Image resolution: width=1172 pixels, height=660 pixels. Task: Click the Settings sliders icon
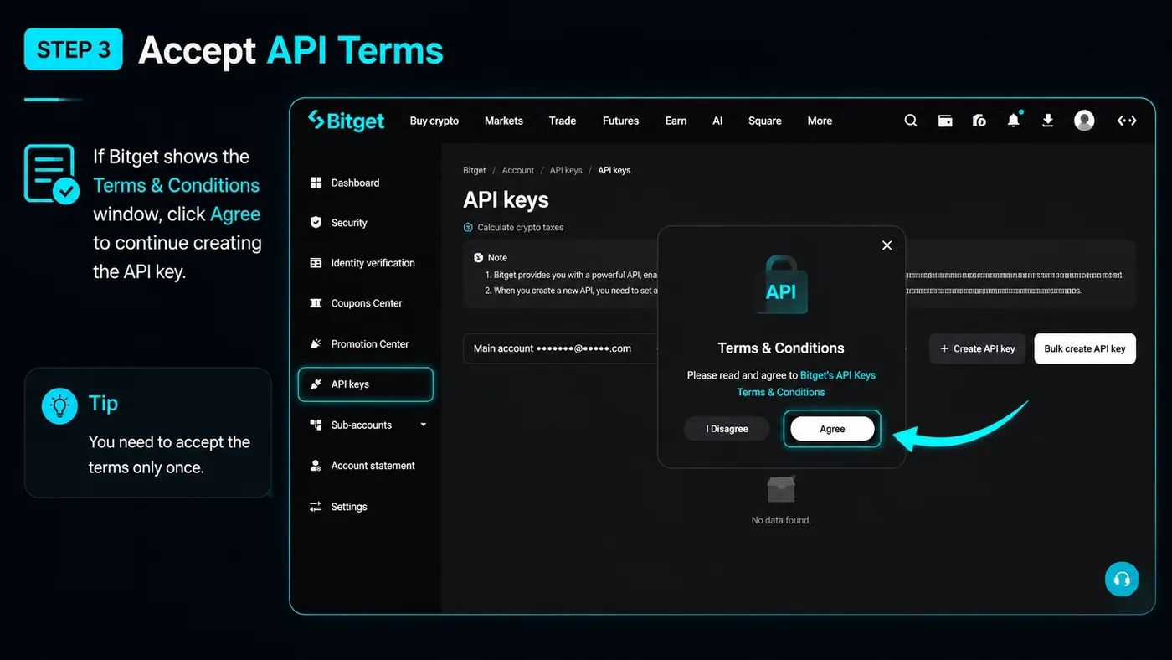pos(316,507)
